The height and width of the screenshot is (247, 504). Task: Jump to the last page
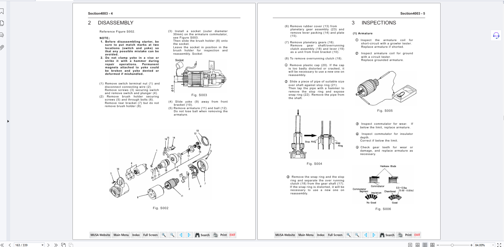pos(56,245)
